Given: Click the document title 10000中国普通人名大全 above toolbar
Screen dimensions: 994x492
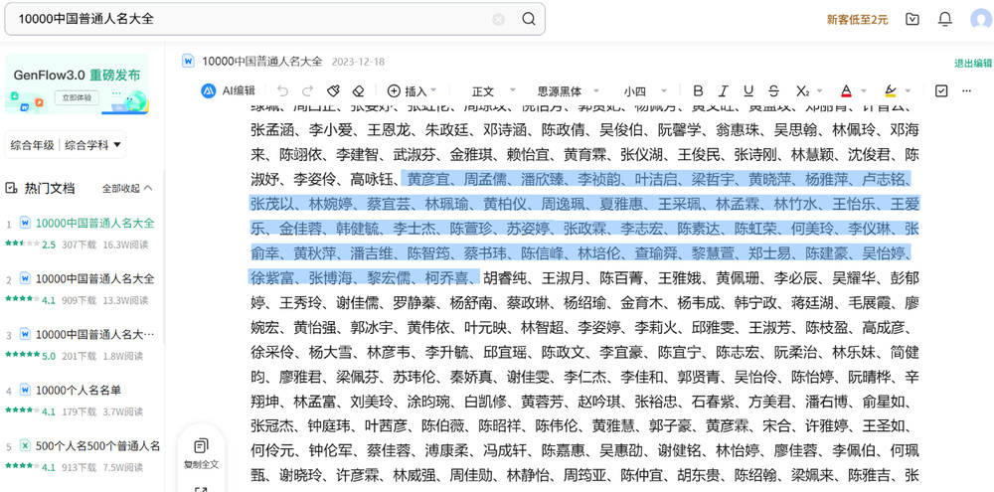Looking at the screenshot, I should click(x=262, y=62).
